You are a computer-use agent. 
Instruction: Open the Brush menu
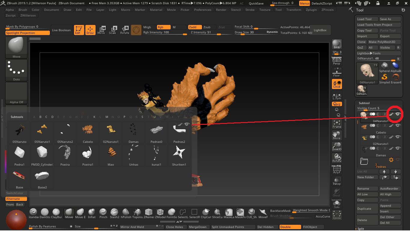(23, 10)
